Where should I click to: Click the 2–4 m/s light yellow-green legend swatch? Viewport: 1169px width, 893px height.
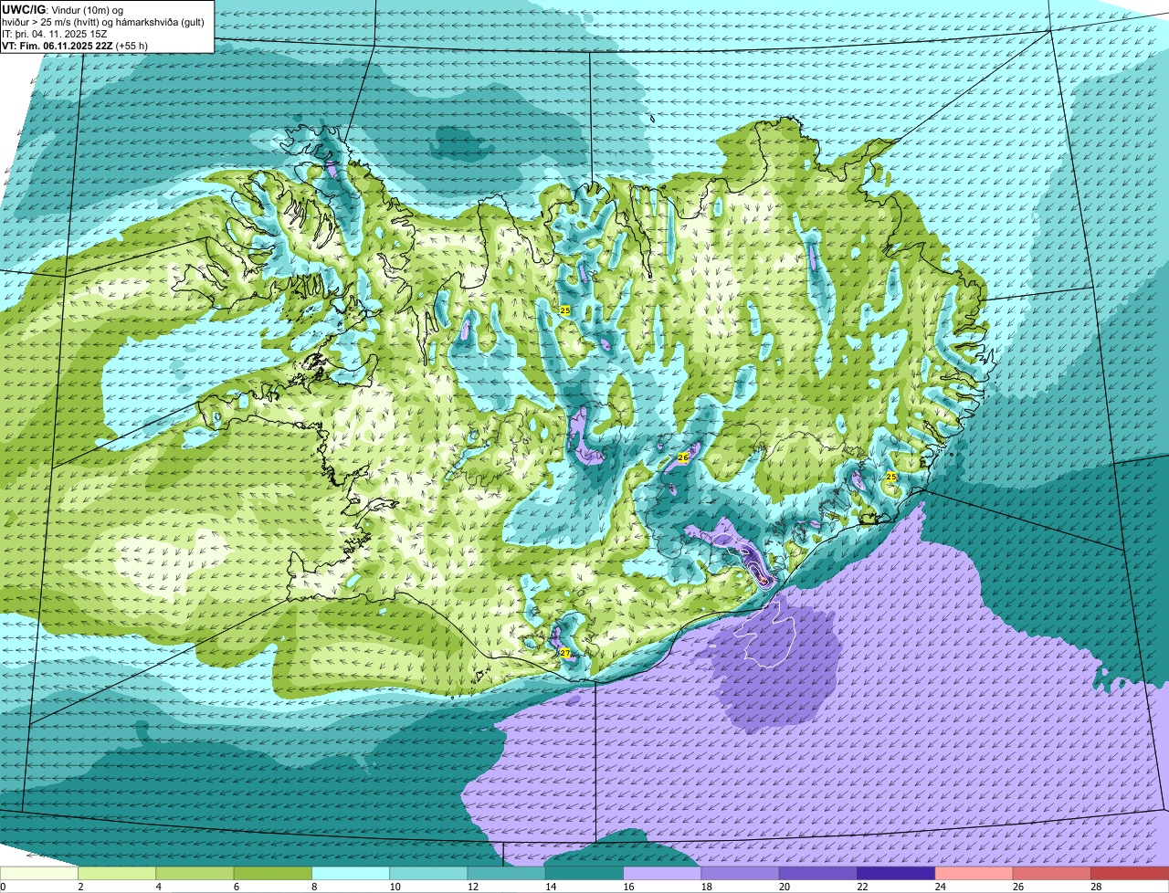(117, 873)
